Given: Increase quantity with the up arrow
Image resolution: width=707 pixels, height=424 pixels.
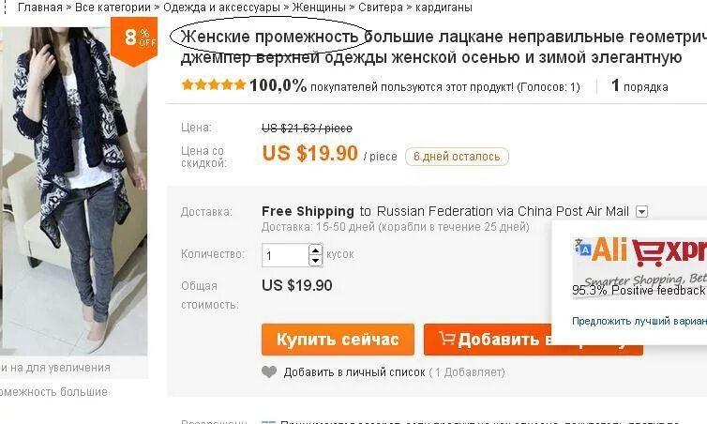Looking at the screenshot, I should 316,250.
